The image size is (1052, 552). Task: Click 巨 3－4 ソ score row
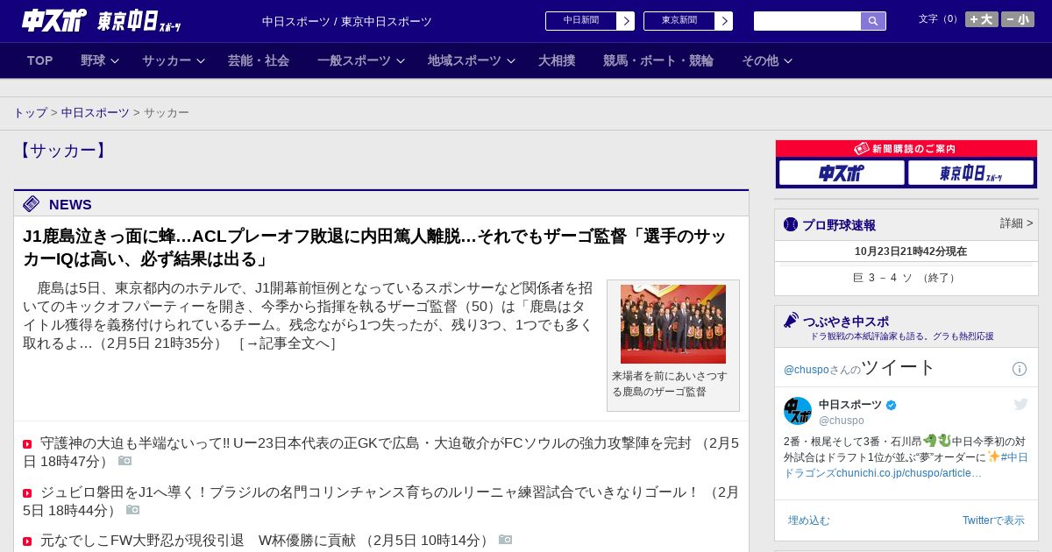(906, 278)
